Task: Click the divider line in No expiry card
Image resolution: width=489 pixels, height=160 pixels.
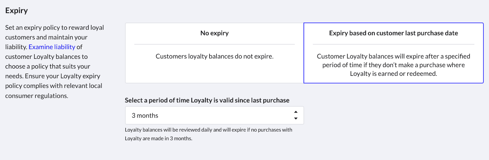Action: tap(214, 44)
